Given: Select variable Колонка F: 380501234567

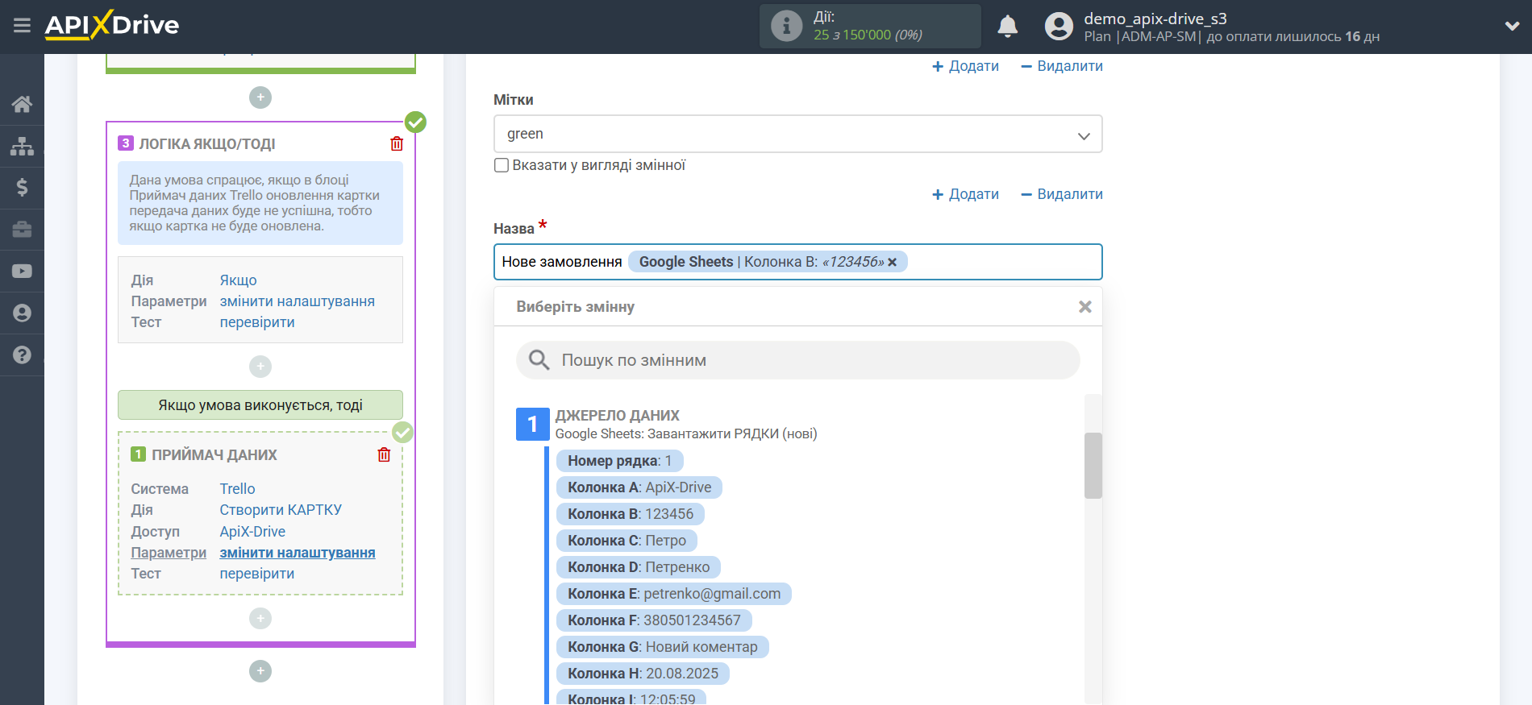Looking at the screenshot, I should click(654, 620).
